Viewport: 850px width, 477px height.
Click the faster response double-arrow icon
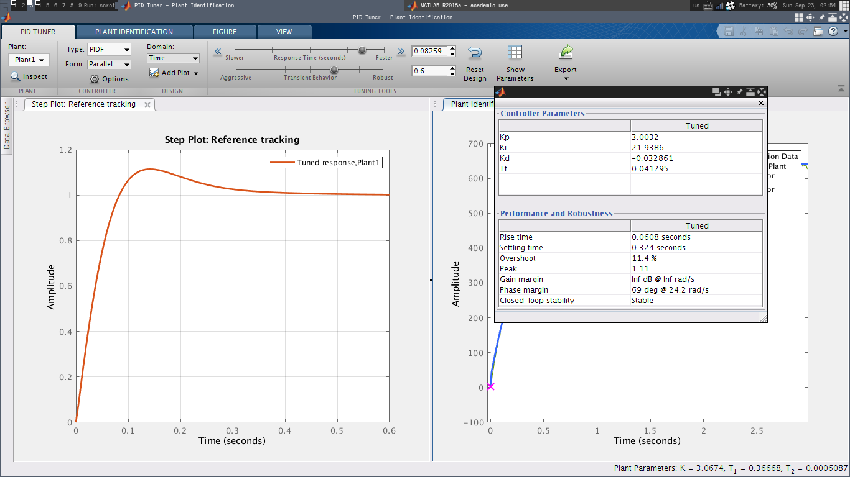click(x=401, y=52)
